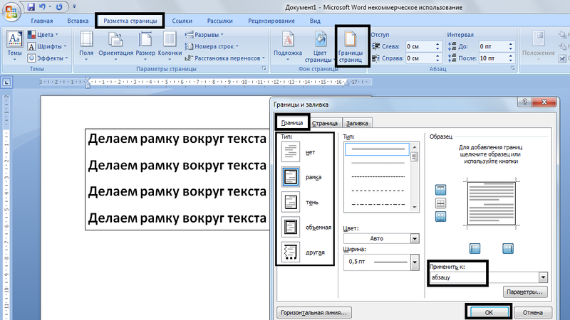Image resolution: width=570 pixels, height=320 pixels.
Task: Open the Поля margins menu
Action: 86,46
